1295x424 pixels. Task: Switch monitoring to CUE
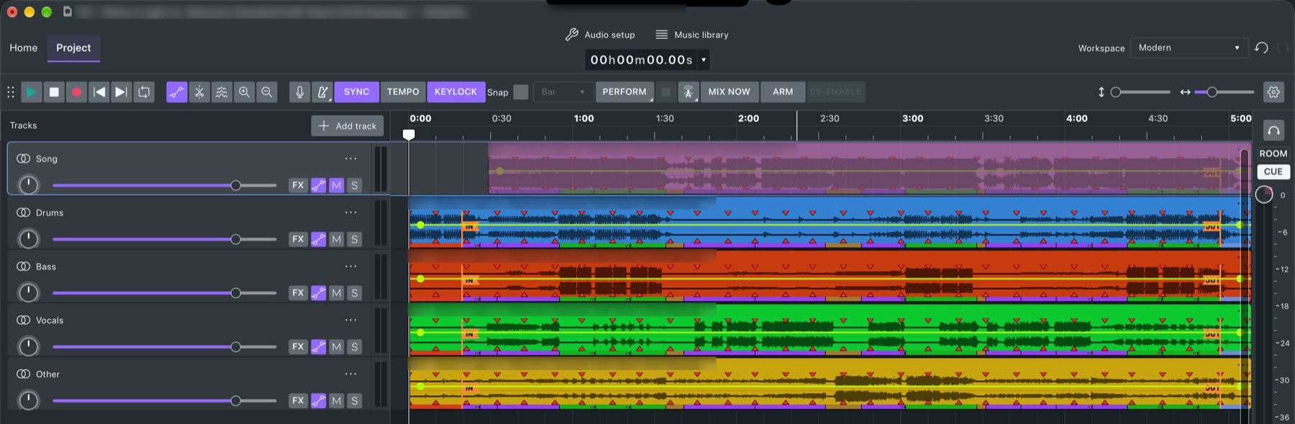(1273, 172)
